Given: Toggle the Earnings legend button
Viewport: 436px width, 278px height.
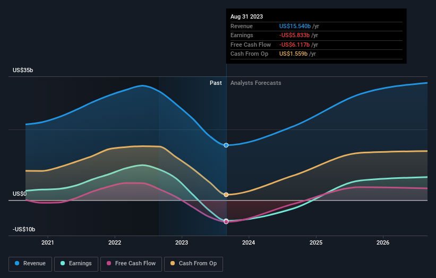Looking at the screenshot, I should coord(76,264).
